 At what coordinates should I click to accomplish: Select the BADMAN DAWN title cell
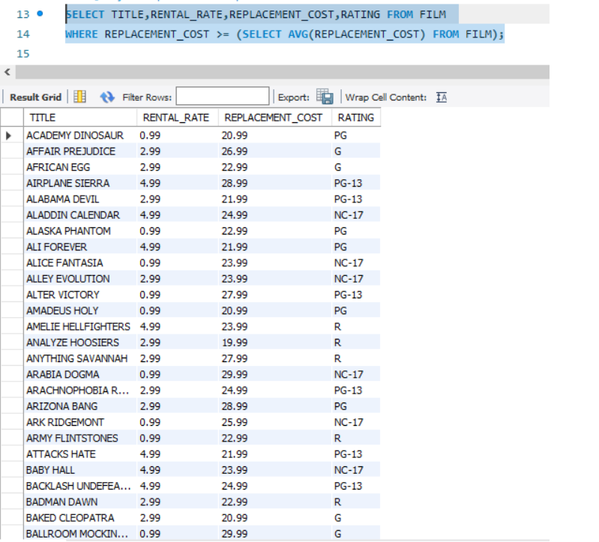(x=80, y=502)
